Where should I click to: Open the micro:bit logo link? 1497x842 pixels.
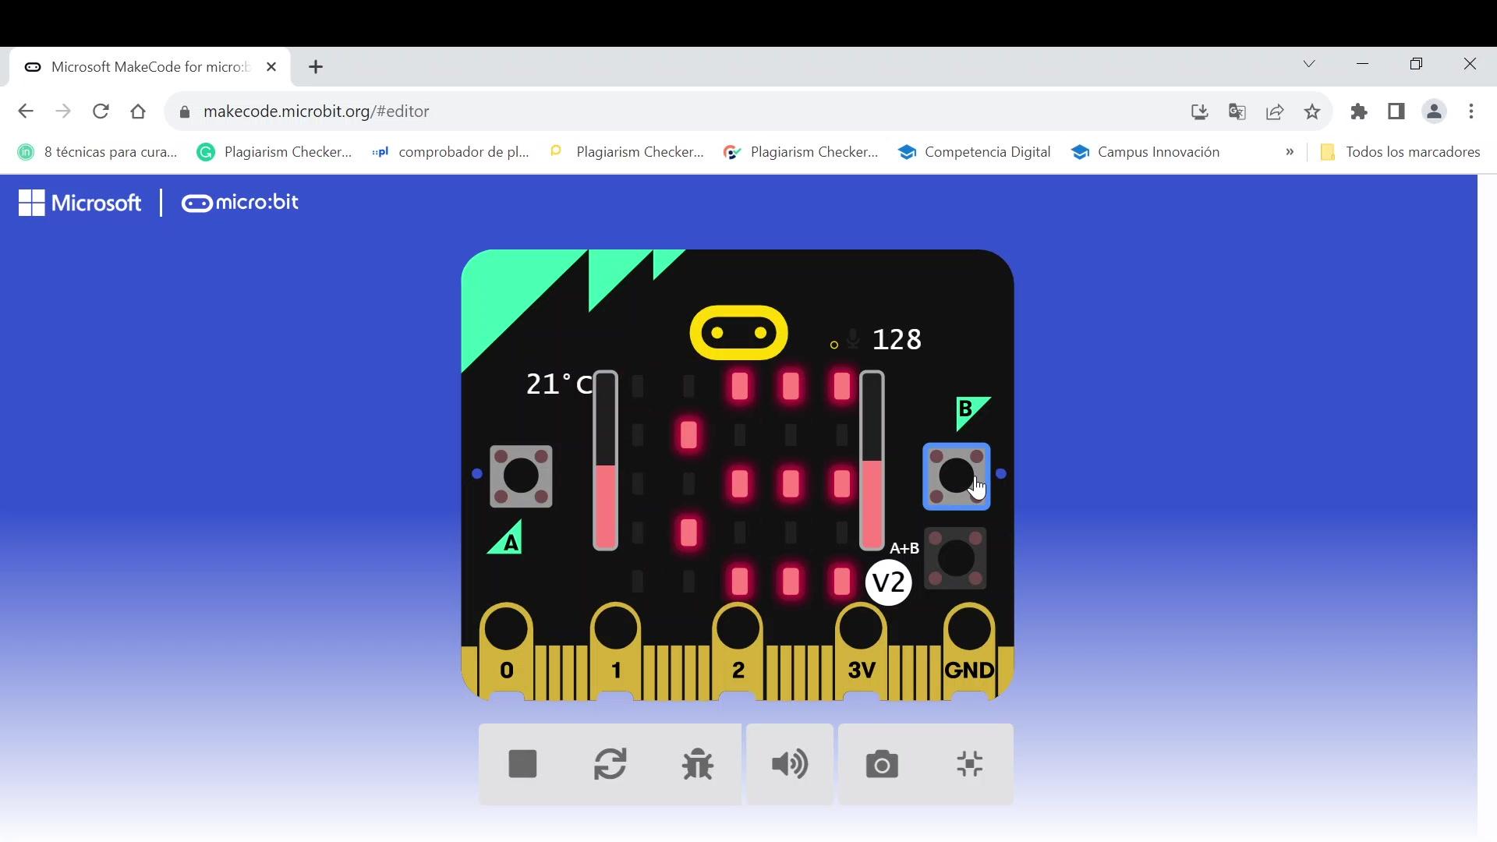pyautogui.click(x=240, y=203)
